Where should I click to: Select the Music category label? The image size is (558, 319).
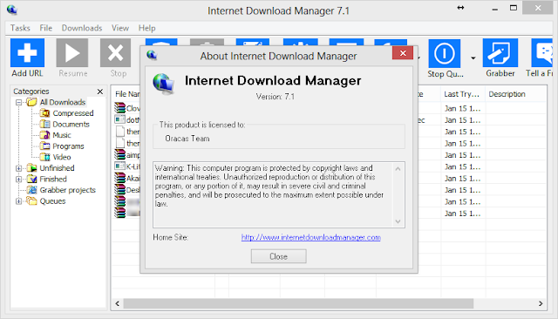(62, 135)
